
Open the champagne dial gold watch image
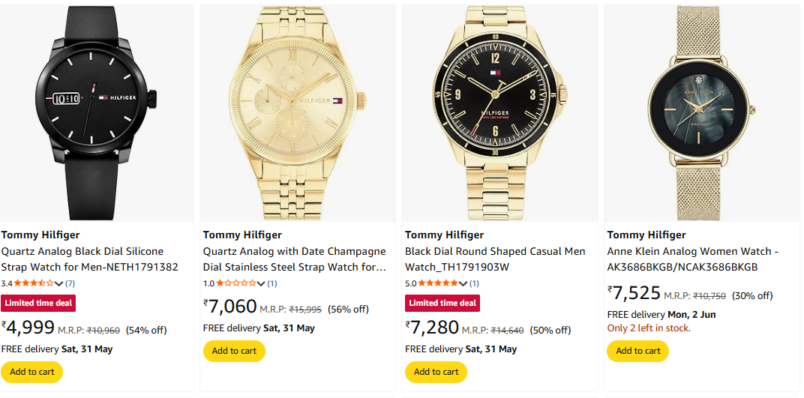[x=298, y=112]
